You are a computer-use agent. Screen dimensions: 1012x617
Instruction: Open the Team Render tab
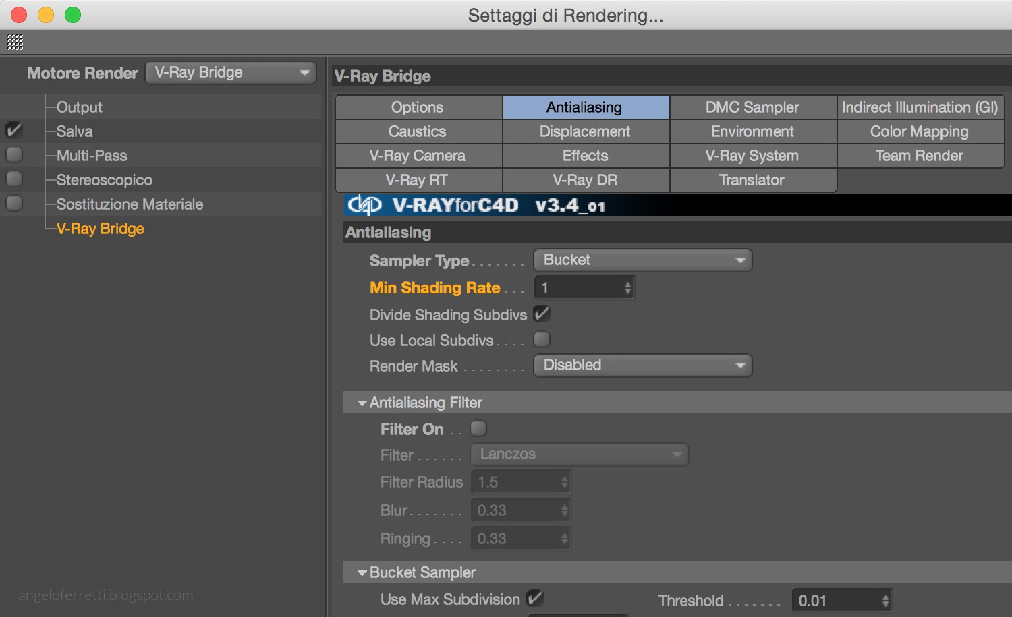coord(920,156)
